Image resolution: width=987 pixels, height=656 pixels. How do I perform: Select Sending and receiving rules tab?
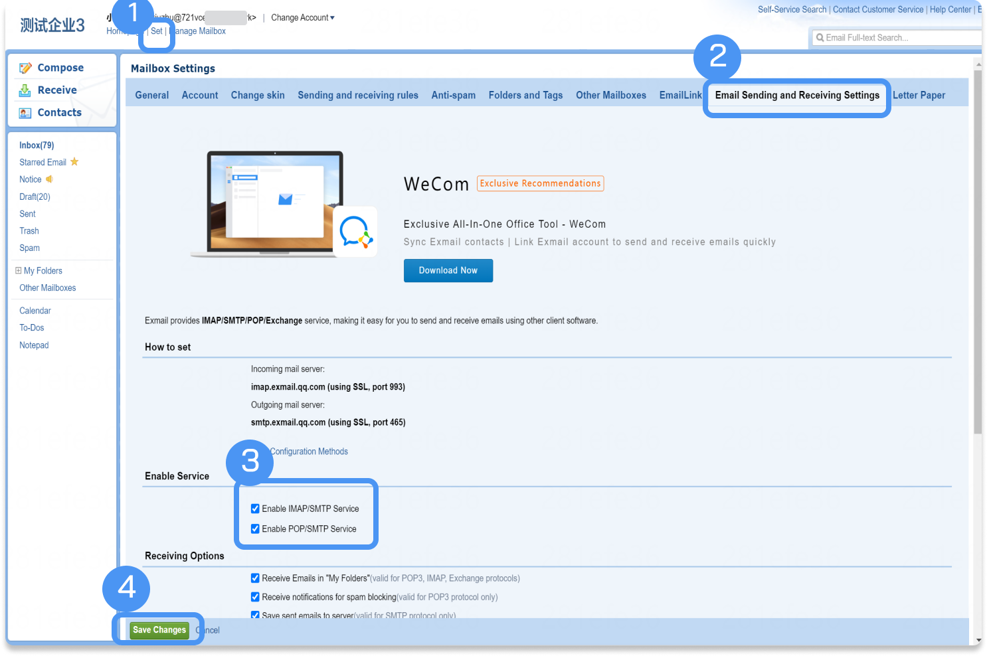(x=358, y=95)
